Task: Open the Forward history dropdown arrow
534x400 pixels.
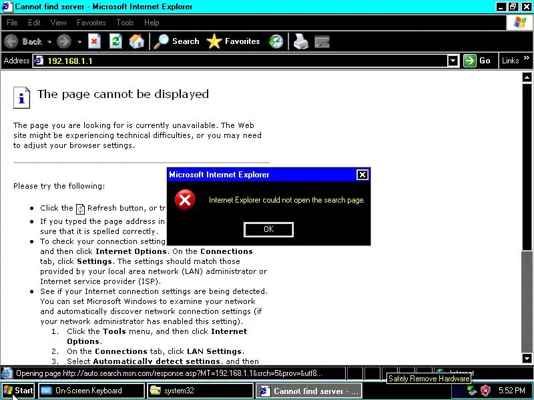Action: (79, 42)
